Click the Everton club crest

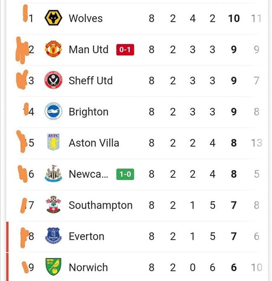[53, 236]
